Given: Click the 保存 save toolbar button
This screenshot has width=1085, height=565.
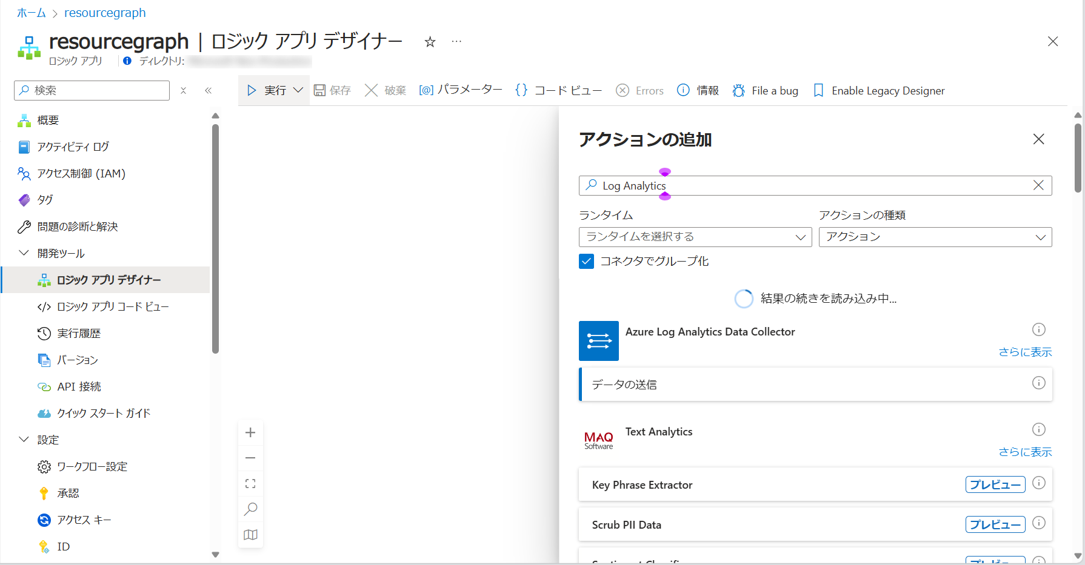Looking at the screenshot, I should 332,90.
